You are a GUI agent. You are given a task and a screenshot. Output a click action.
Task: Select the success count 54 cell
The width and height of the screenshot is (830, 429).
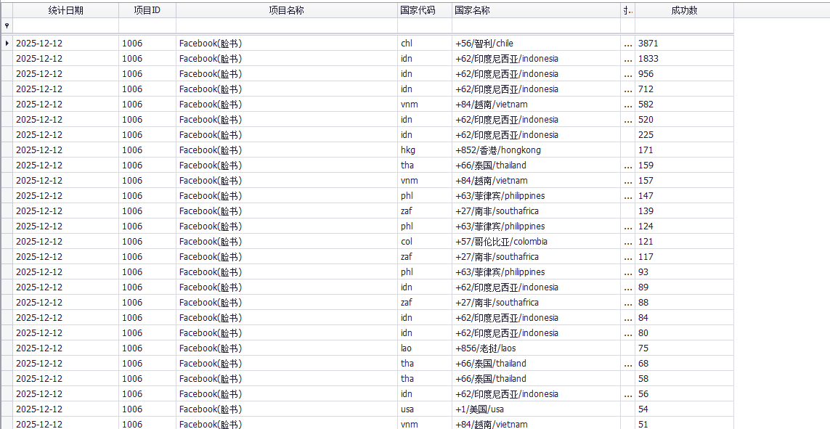(x=685, y=409)
